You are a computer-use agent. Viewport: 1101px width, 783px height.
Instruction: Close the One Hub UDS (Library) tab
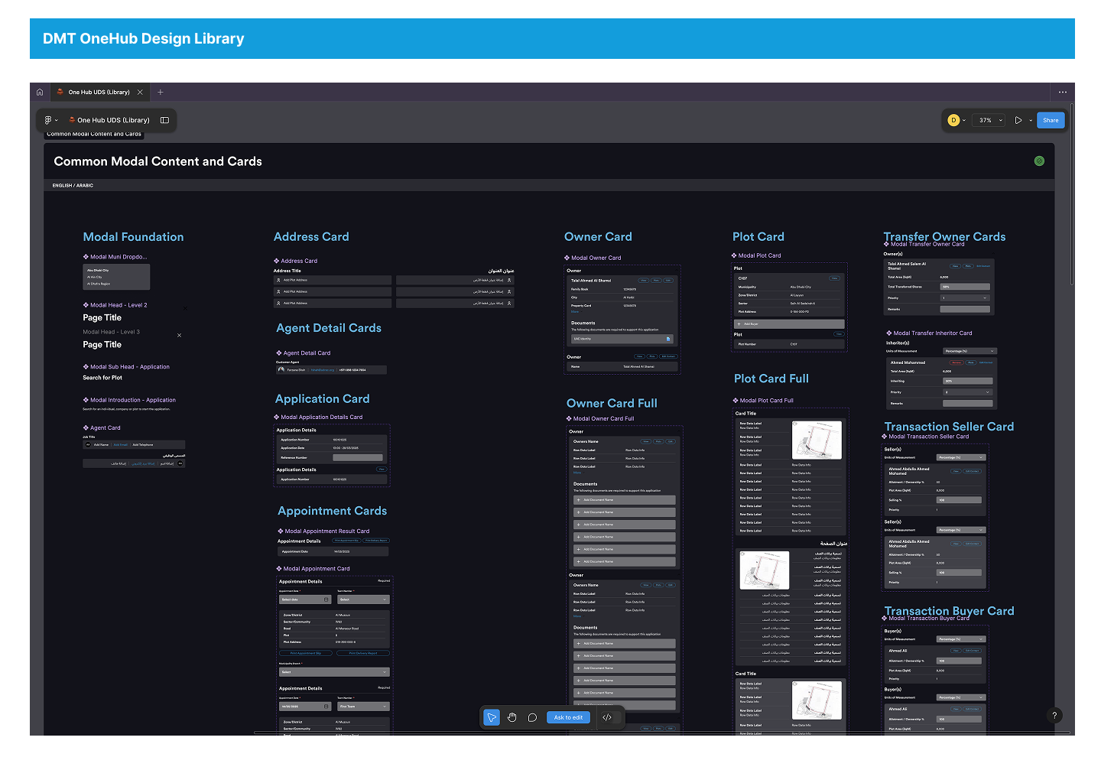pyautogui.click(x=140, y=92)
